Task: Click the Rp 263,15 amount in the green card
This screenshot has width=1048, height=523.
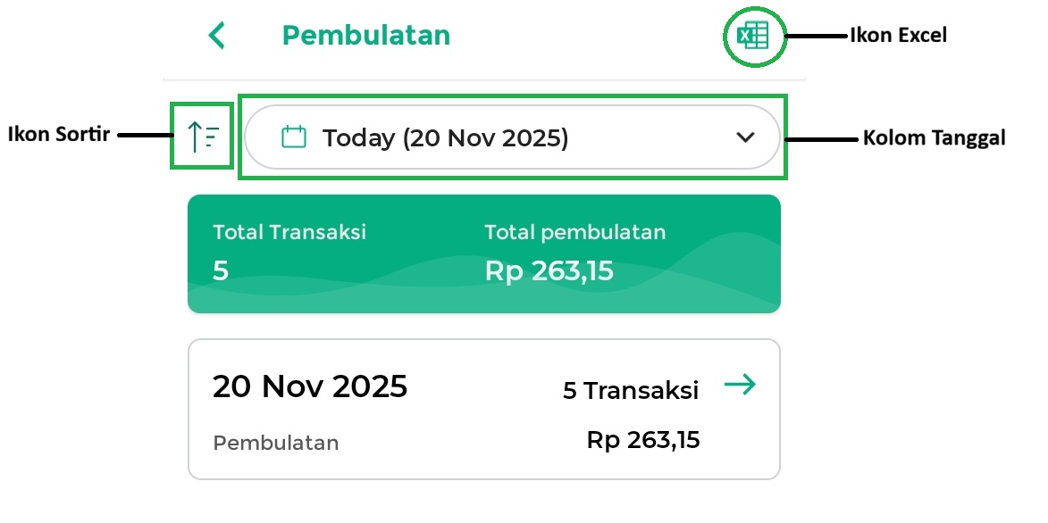Action: coord(549,270)
